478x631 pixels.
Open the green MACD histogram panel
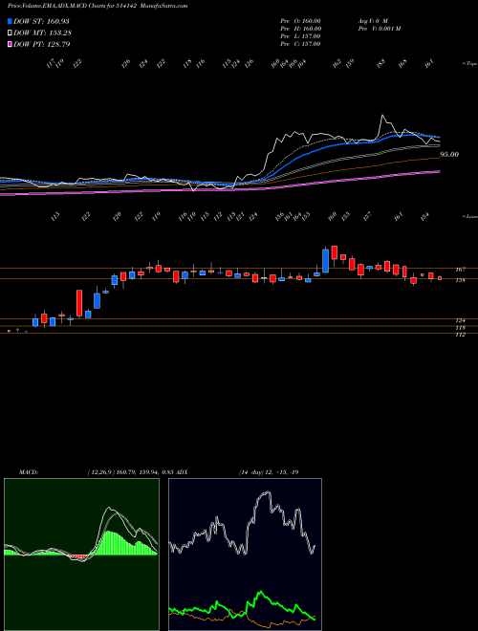point(81,555)
